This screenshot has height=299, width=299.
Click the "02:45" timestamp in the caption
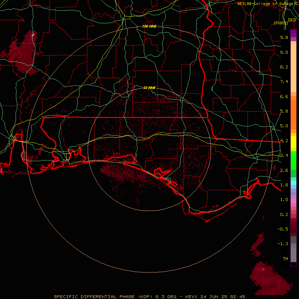238,297
